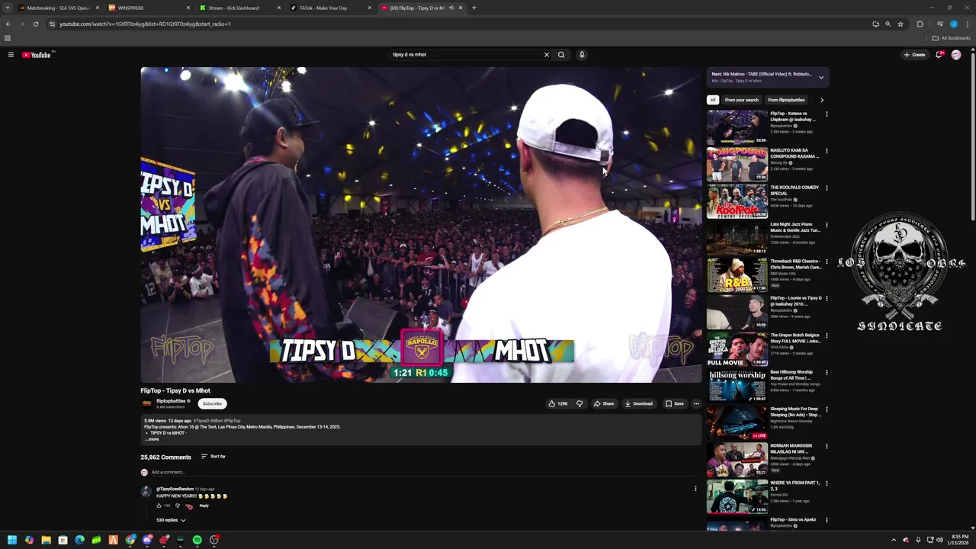Screen dimensions: 976x549
Task: Expand the Next up playlist panel
Action: point(821,77)
